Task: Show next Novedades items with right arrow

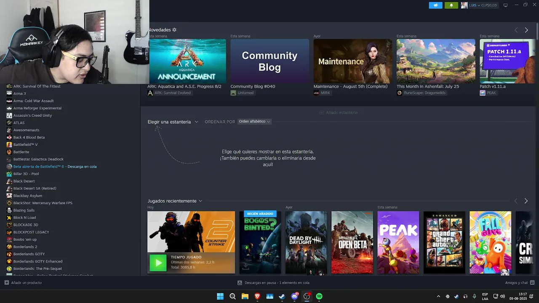Action: pos(526,30)
